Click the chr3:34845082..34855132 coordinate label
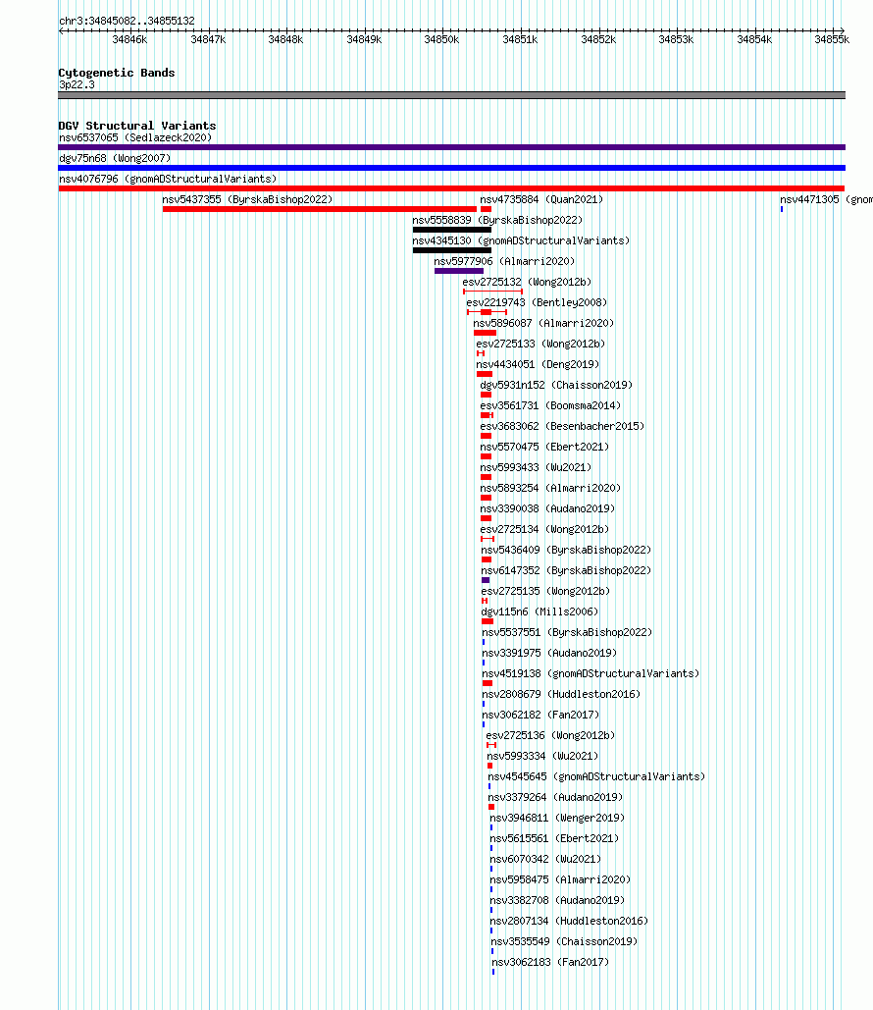The width and height of the screenshot is (873, 1010). click(x=127, y=21)
